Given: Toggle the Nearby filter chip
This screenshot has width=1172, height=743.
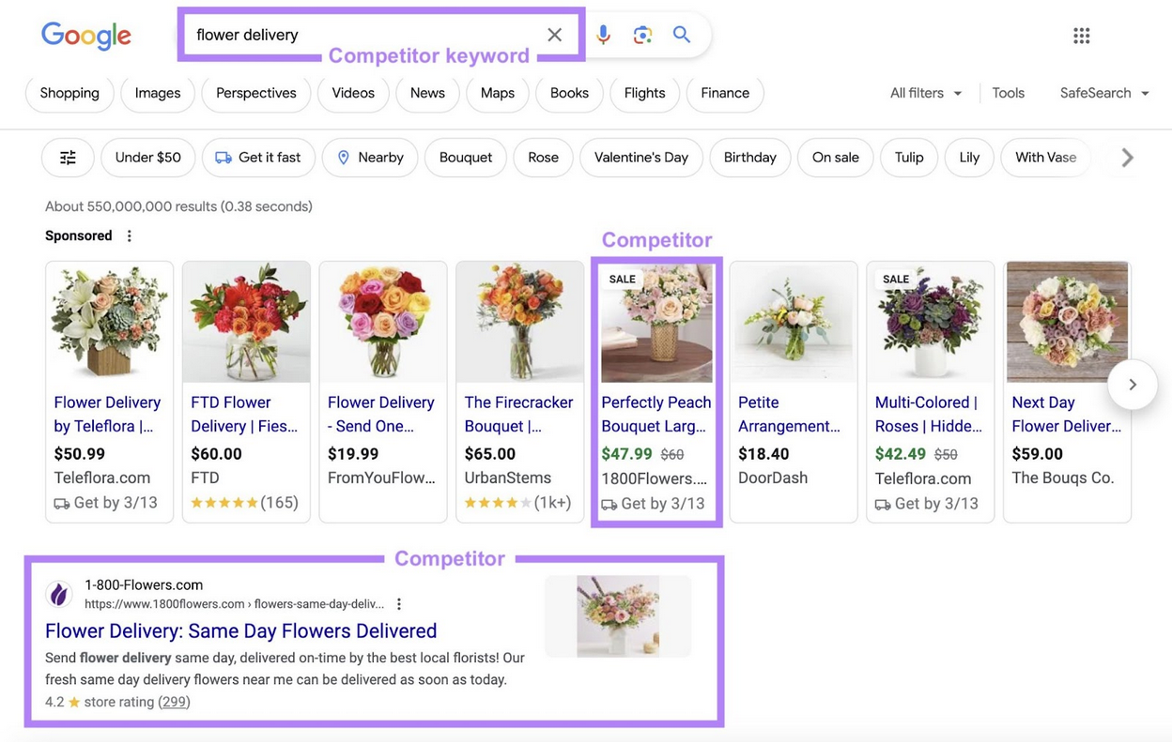Looking at the screenshot, I should point(370,158).
